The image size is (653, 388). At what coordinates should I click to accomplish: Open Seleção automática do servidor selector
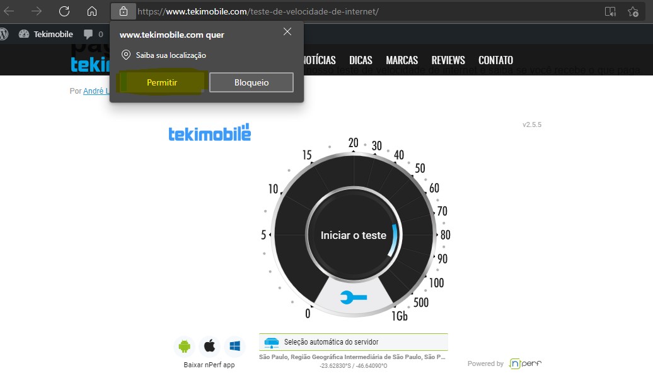(354, 342)
